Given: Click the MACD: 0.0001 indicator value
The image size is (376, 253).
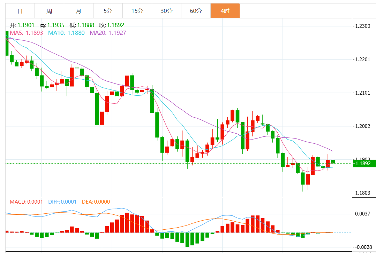Looking at the screenshot, I should click(x=27, y=202).
